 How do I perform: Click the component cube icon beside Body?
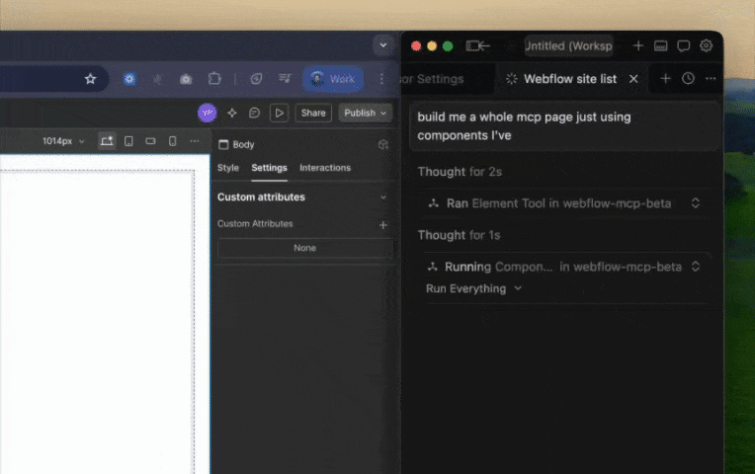[x=383, y=145]
